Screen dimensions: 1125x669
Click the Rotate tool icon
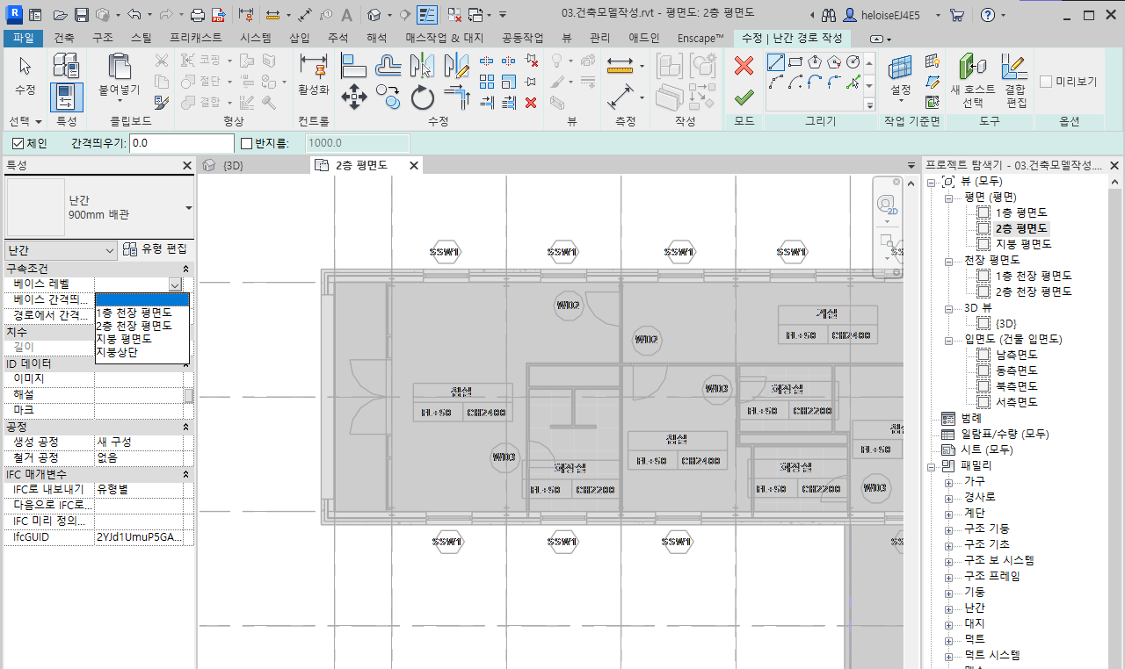(422, 97)
